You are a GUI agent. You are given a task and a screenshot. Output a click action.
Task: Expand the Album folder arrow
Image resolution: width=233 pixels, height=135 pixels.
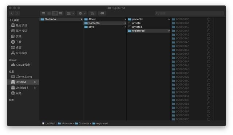(125, 19)
